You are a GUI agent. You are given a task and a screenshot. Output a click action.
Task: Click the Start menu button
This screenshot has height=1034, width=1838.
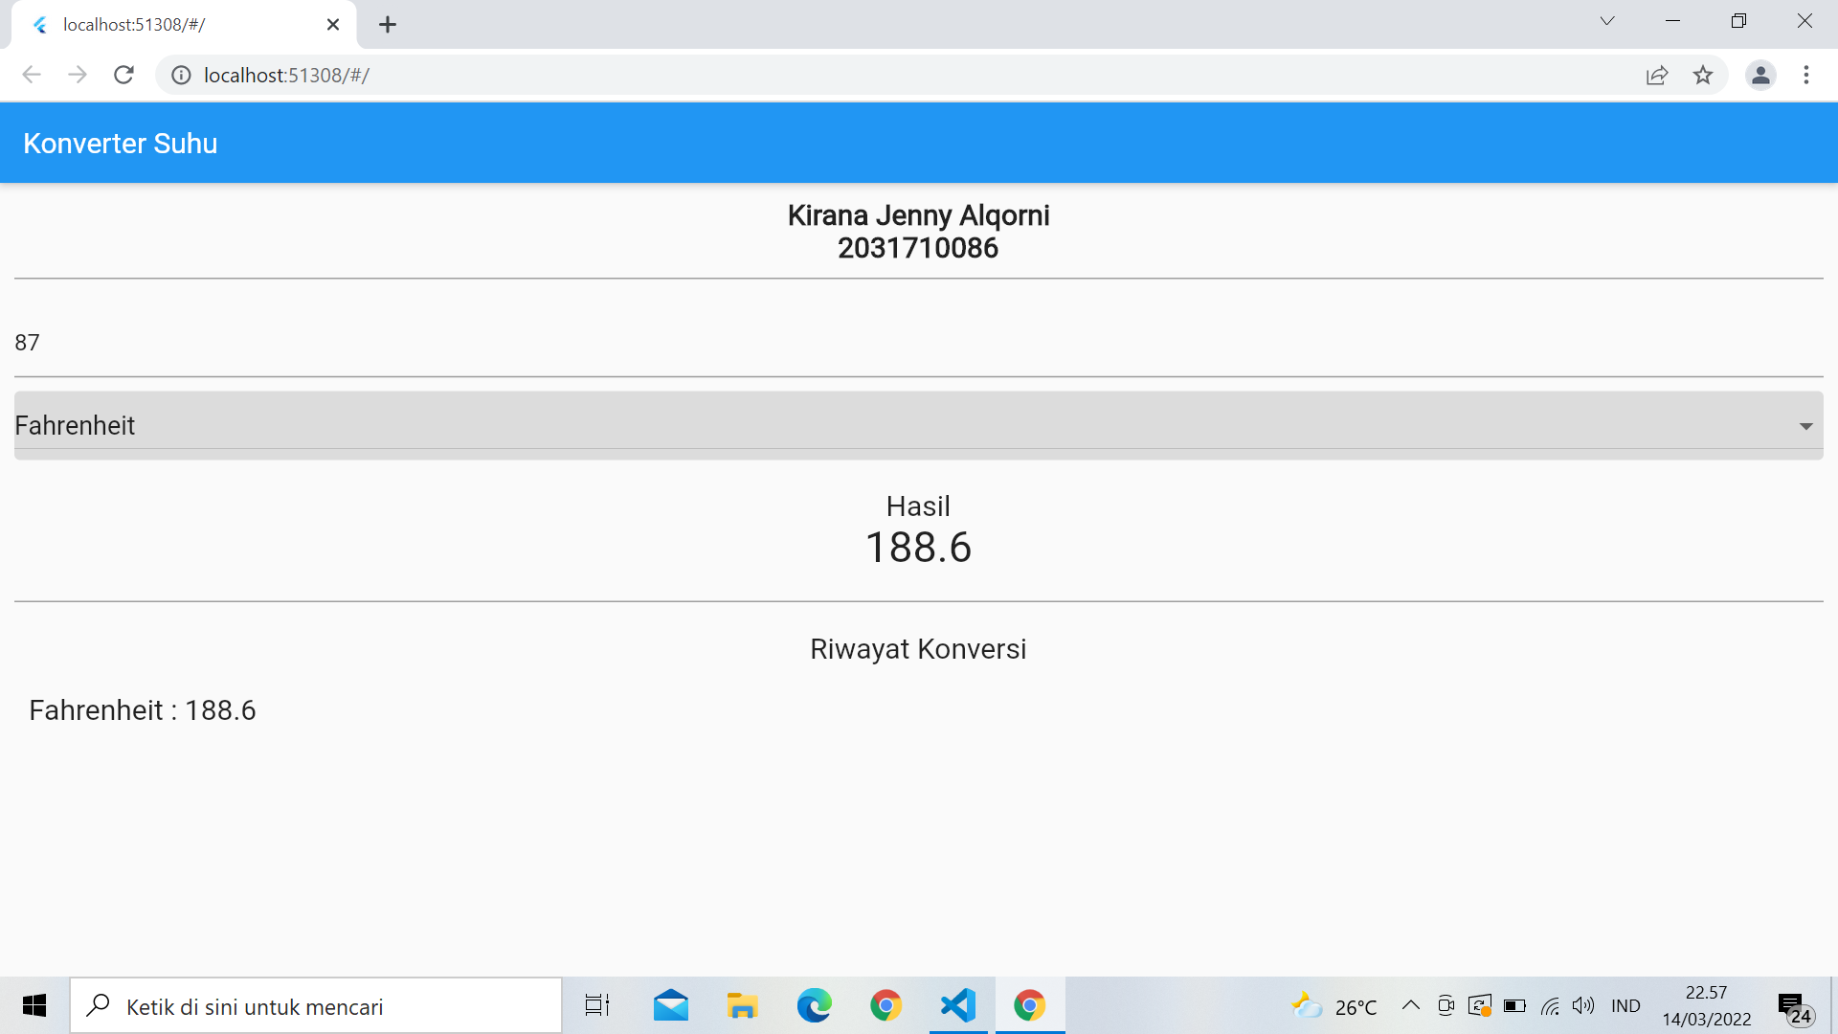click(x=34, y=1005)
